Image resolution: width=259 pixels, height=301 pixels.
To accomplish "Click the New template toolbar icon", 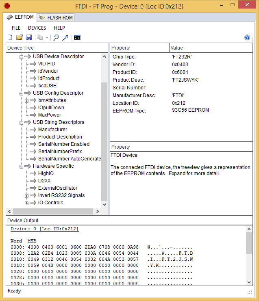I will pyautogui.click(x=10, y=37).
